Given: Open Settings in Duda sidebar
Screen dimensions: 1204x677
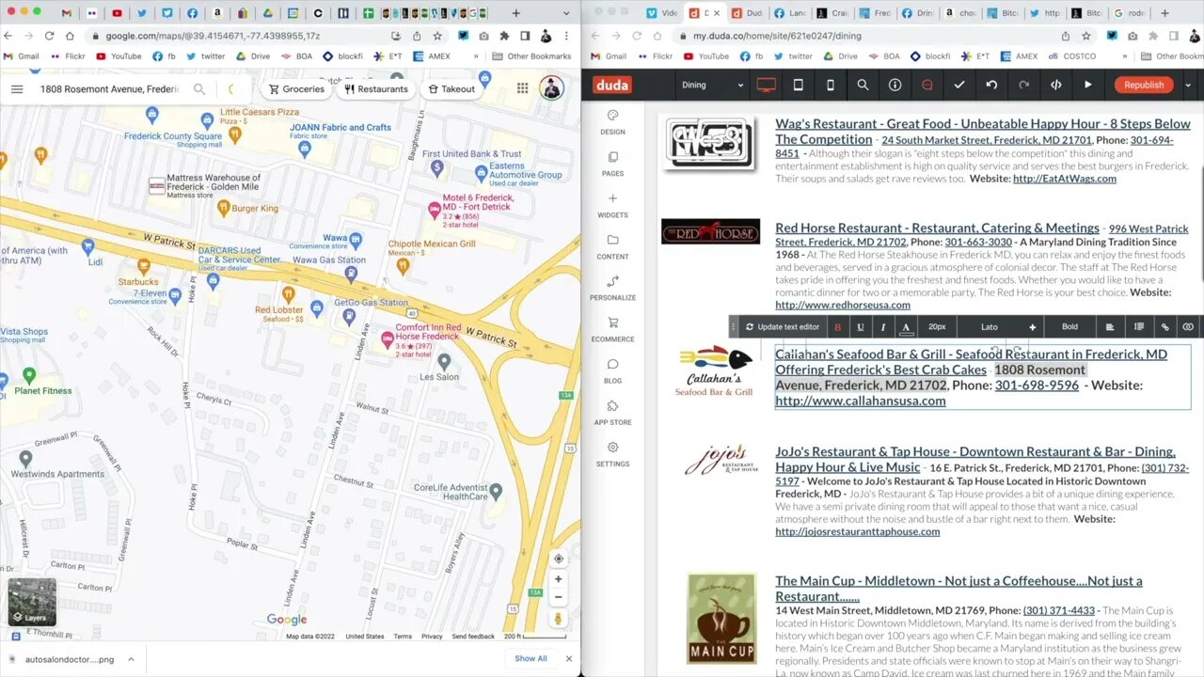Looking at the screenshot, I should click(x=612, y=453).
